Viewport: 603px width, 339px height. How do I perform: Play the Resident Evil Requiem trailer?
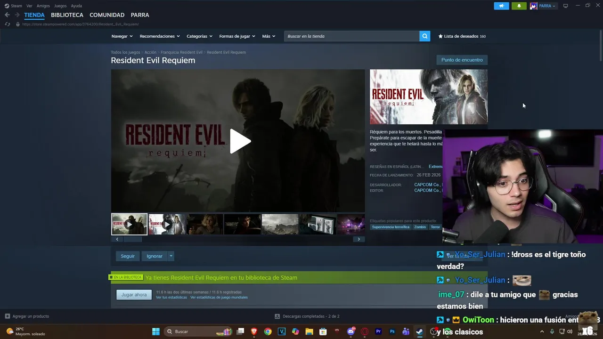click(x=240, y=141)
